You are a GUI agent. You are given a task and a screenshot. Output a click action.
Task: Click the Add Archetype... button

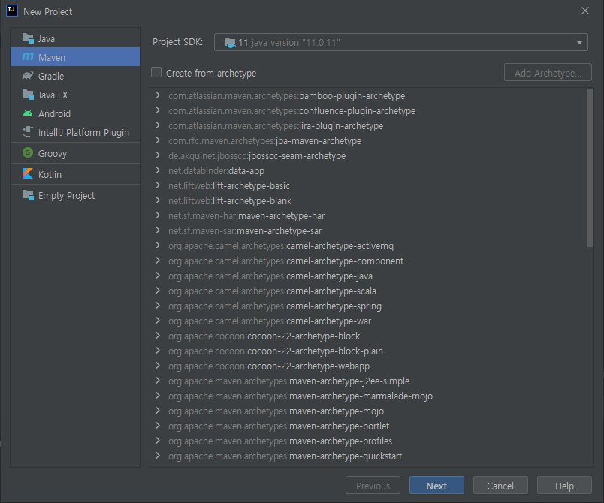coord(548,72)
